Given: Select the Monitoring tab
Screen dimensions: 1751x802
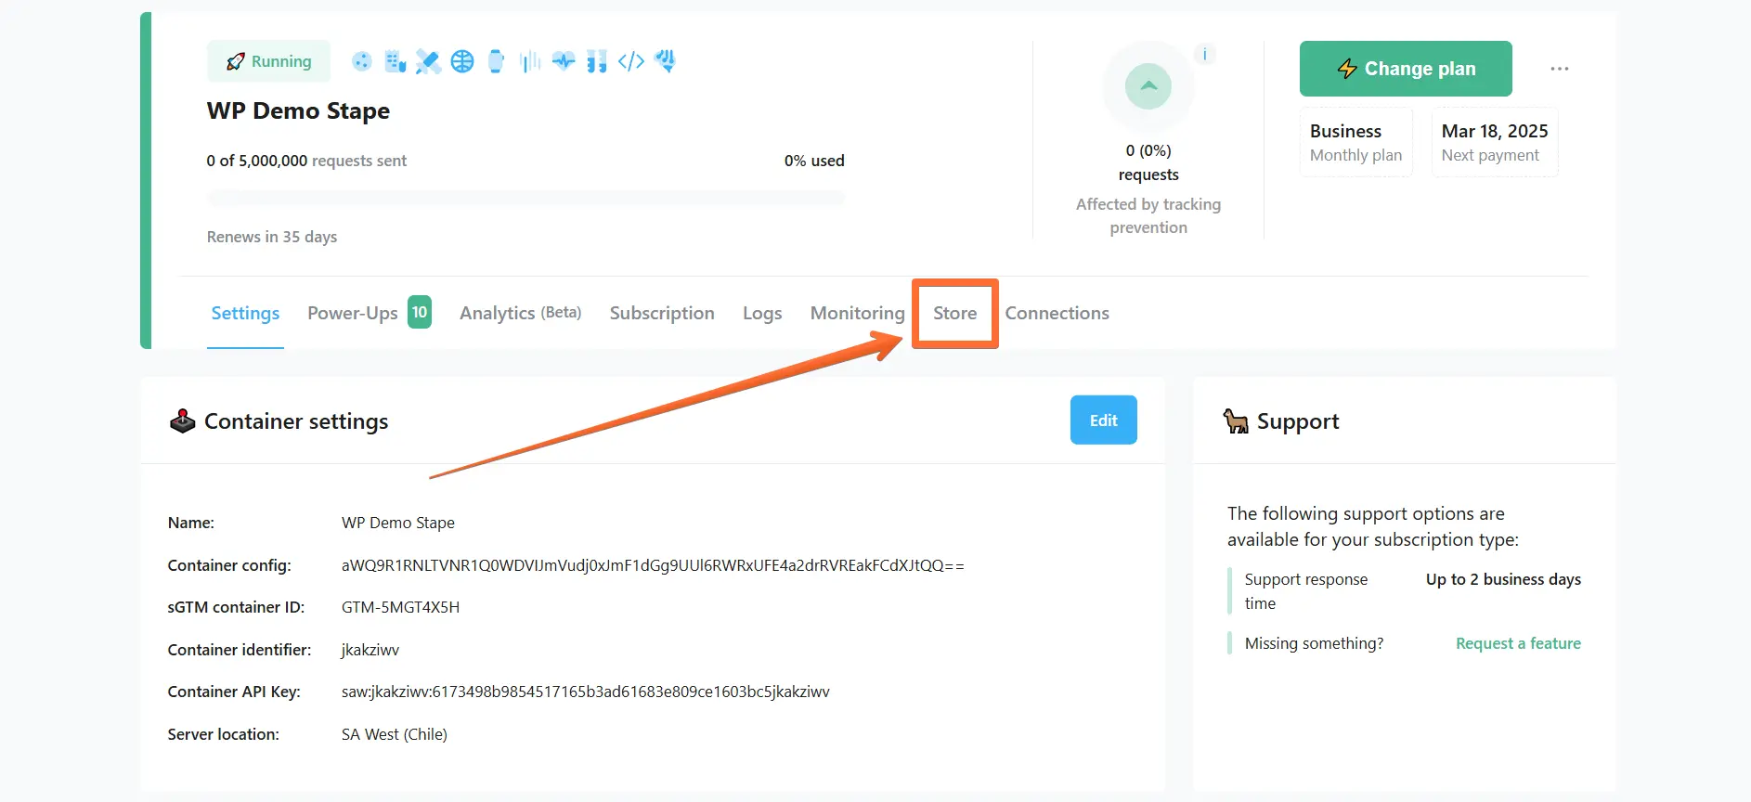Looking at the screenshot, I should click(857, 313).
